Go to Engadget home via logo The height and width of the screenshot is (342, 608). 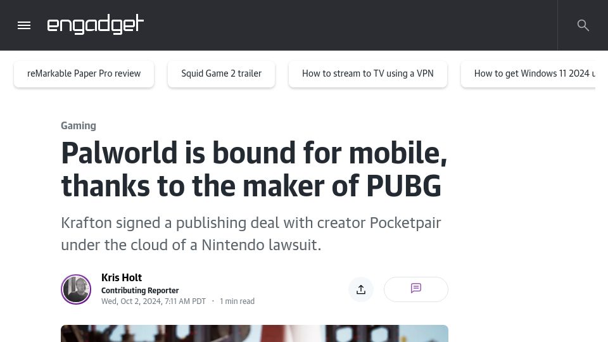click(x=96, y=25)
